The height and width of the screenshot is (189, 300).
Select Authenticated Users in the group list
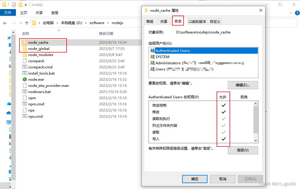pos(203,51)
